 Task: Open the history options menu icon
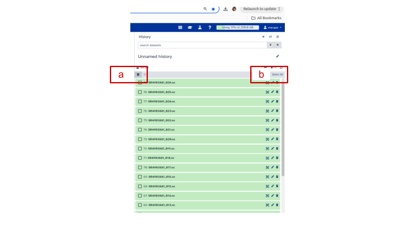click(x=277, y=37)
